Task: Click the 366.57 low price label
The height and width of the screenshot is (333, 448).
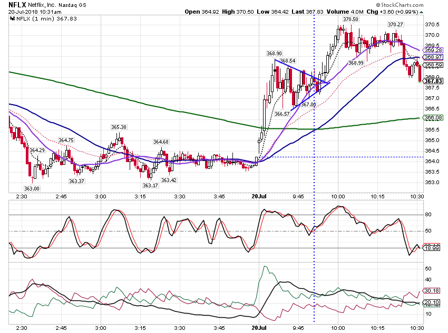Action: [x=282, y=114]
